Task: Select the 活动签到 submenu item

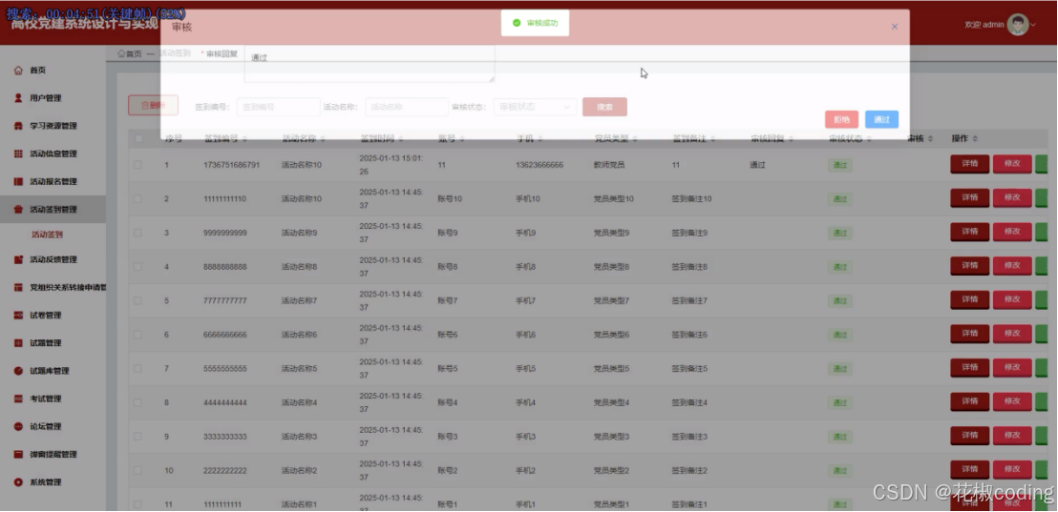Action: (x=47, y=235)
